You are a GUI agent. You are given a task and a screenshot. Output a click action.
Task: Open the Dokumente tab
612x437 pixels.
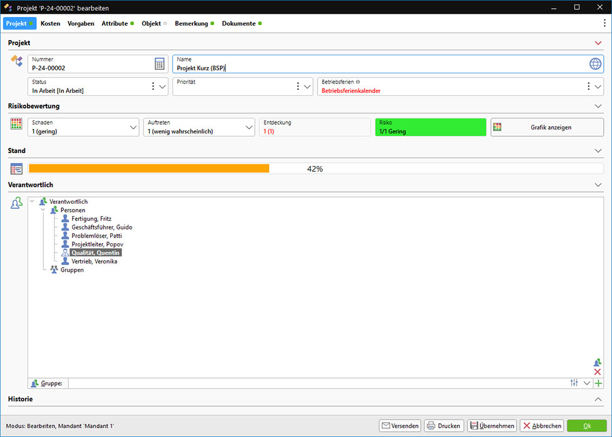click(x=239, y=23)
